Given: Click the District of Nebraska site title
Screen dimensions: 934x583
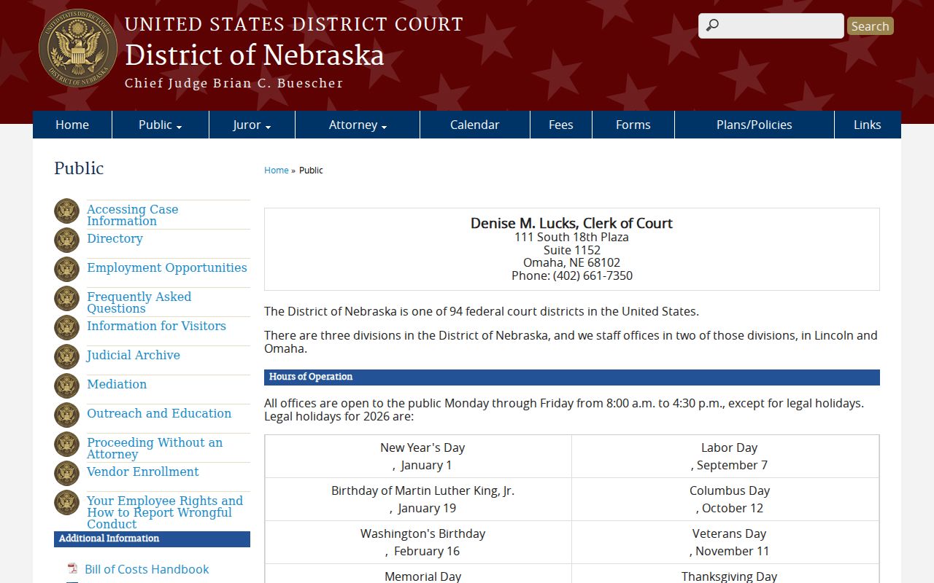Looking at the screenshot, I should 255,55.
